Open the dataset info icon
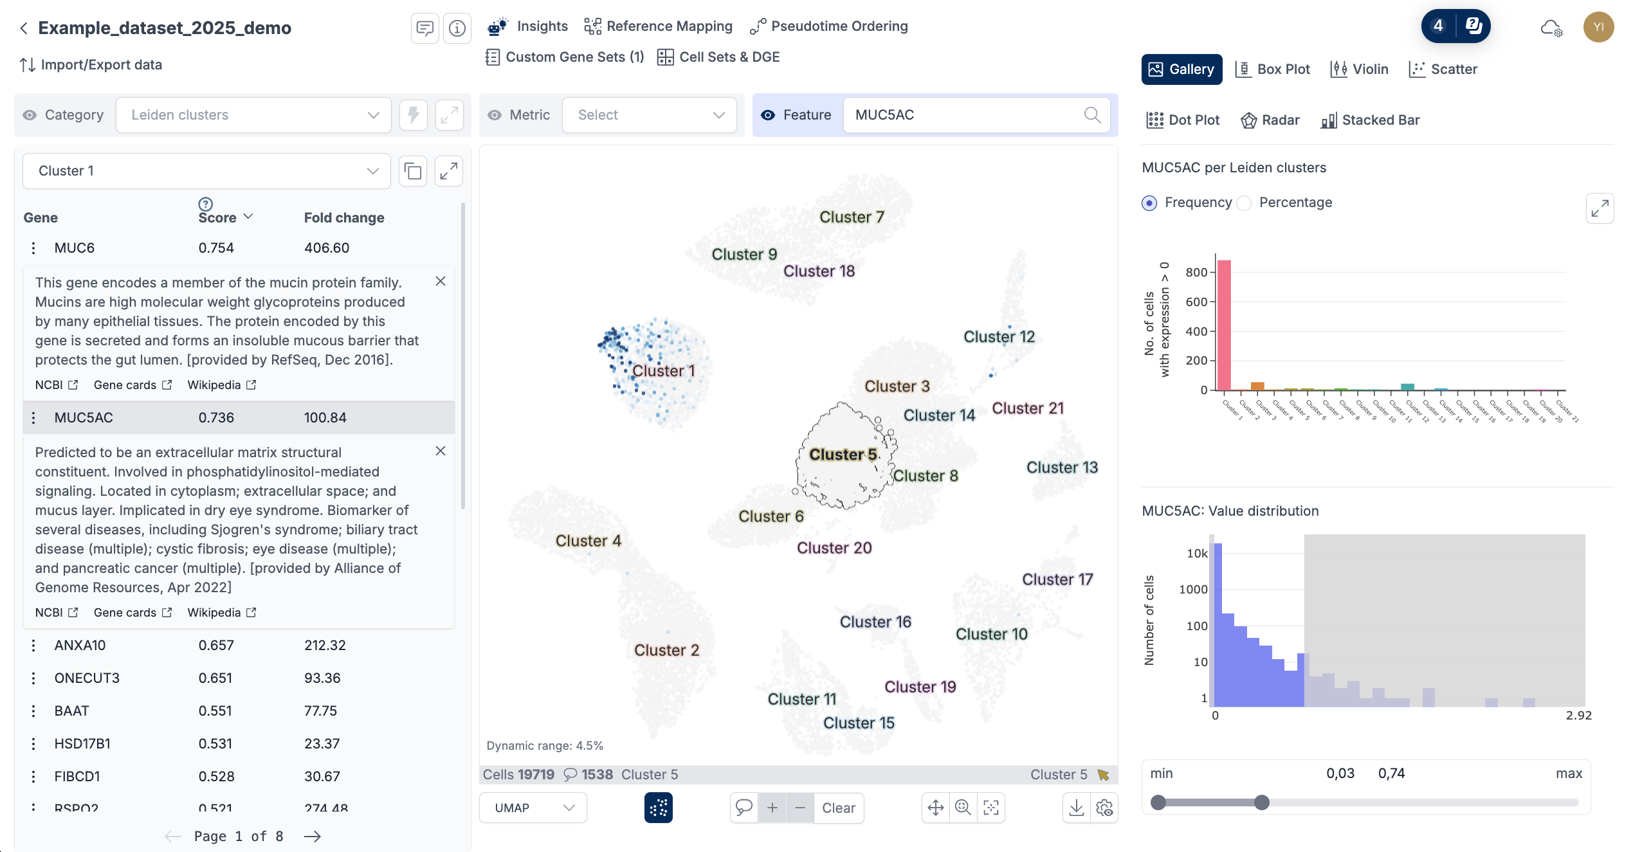 pyautogui.click(x=457, y=28)
